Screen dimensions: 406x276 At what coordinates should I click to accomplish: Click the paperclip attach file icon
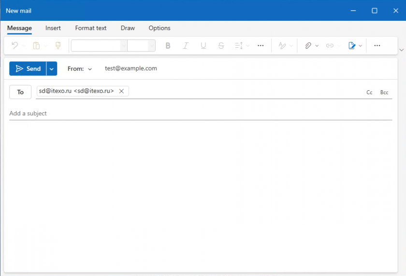click(308, 46)
